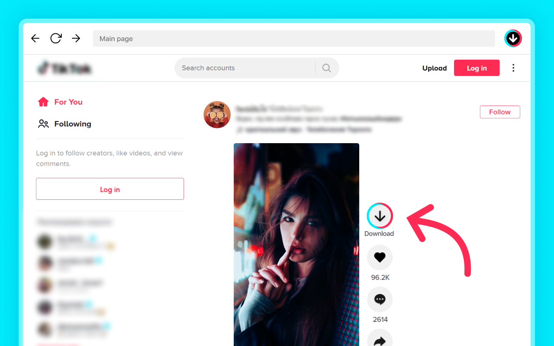Focus the Search accounts field
The image size is (554, 346).
point(245,68)
